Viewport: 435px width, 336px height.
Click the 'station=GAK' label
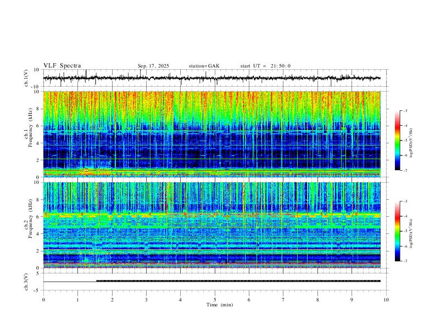coord(204,66)
